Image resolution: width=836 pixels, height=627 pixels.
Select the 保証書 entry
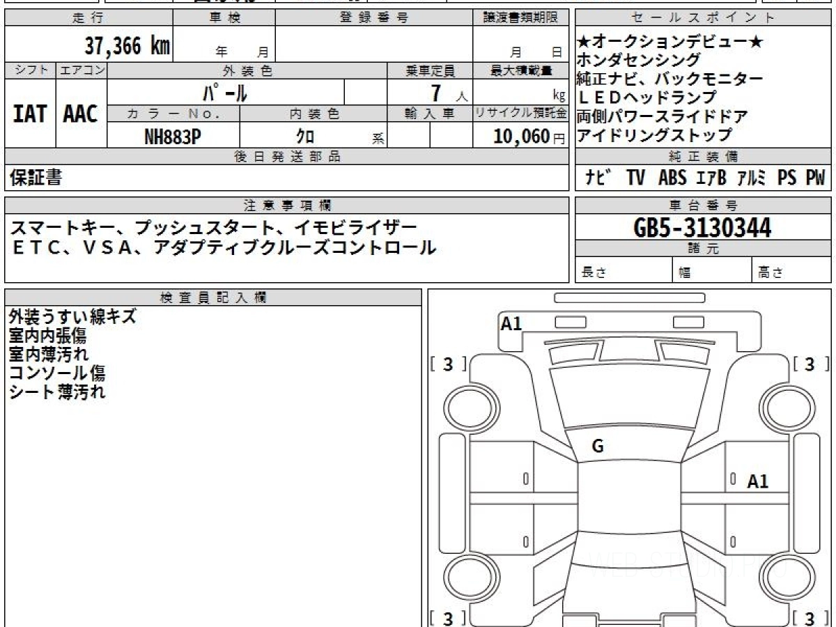(36, 178)
